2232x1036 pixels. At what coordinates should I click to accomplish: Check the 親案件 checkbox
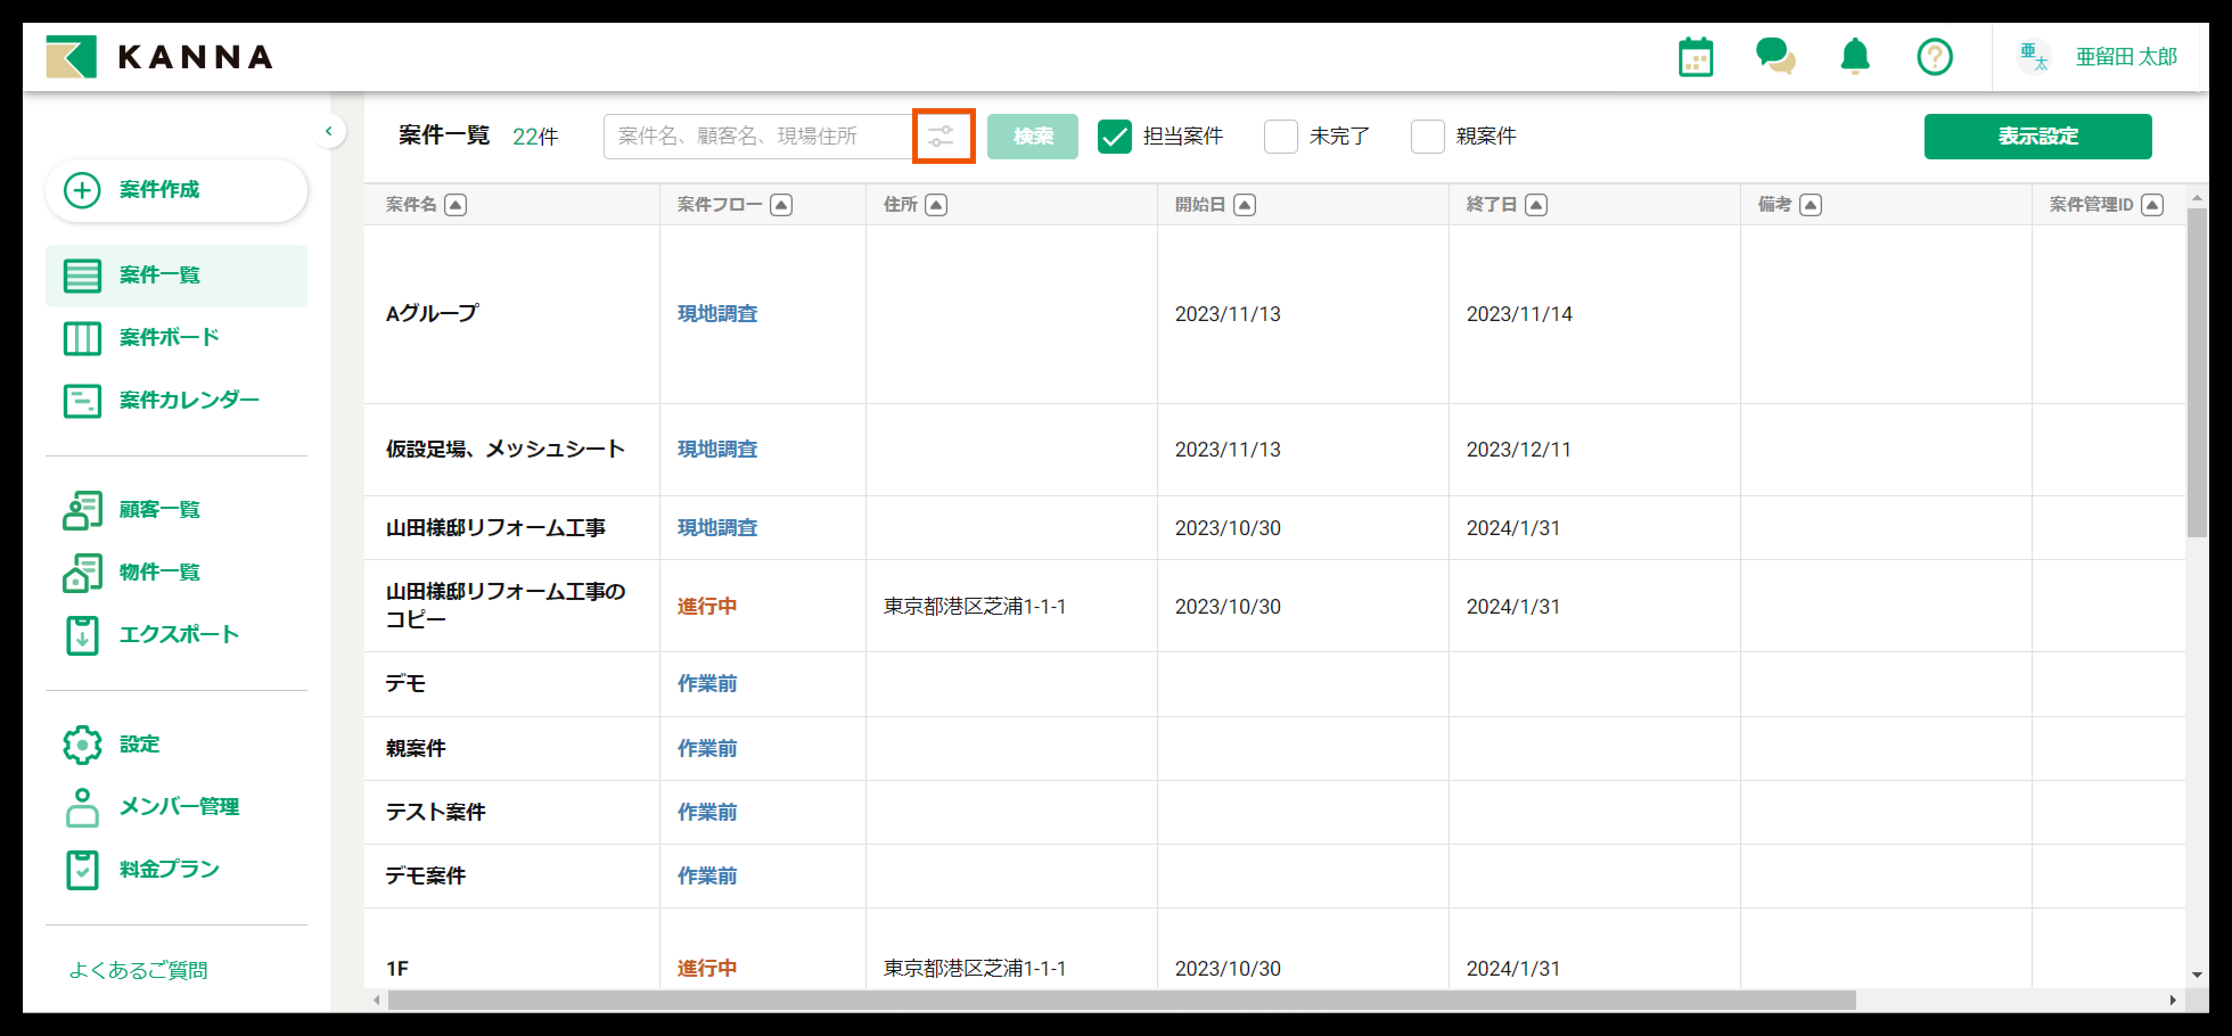[x=1427, y=136]
